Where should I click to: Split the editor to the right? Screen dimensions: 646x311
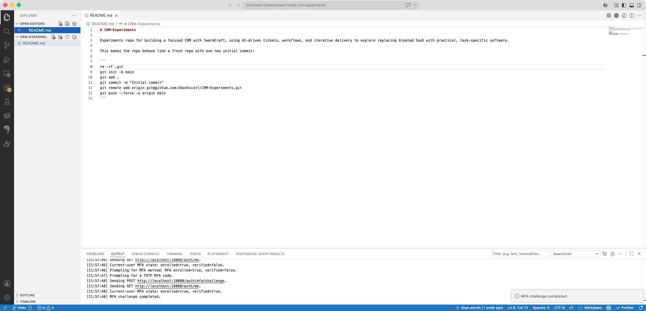click(x=632, y=16)
